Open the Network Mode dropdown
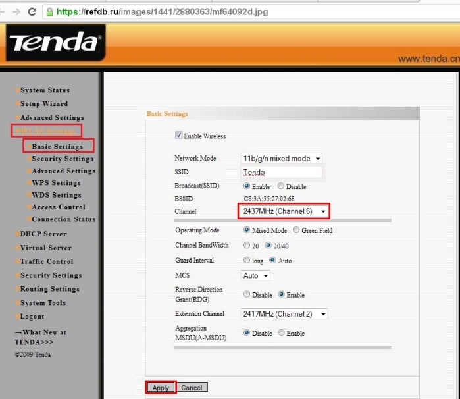Screen dimensions: 460x399 282,159
